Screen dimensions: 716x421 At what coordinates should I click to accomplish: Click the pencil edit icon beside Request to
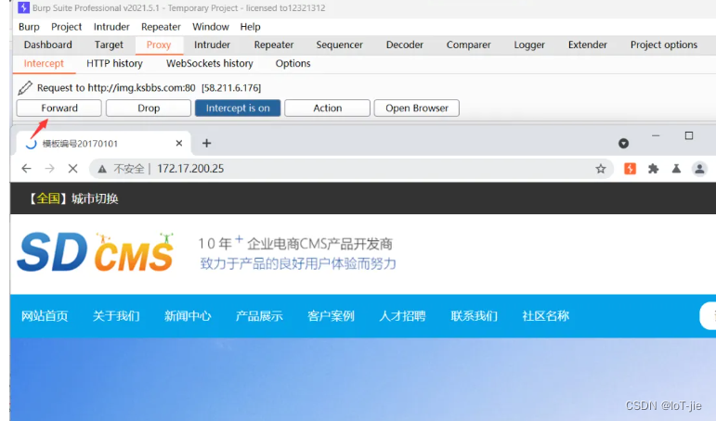coord(25,87)
